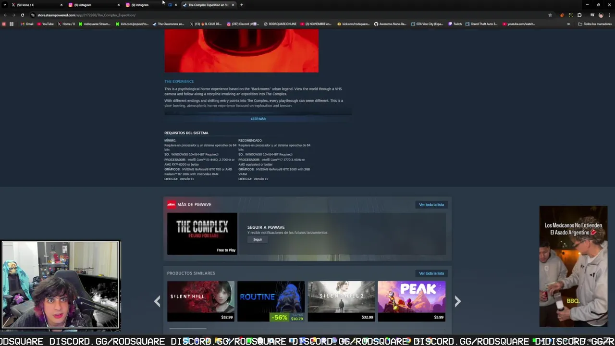This screenshot has height=346, width=615.
Task: Expand hidden bookmarks chevron
Action: [568, 24]
